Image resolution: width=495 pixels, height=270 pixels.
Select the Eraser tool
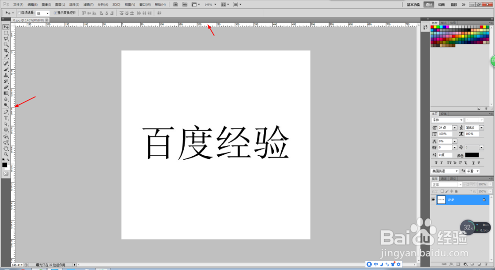pos(6,87)
